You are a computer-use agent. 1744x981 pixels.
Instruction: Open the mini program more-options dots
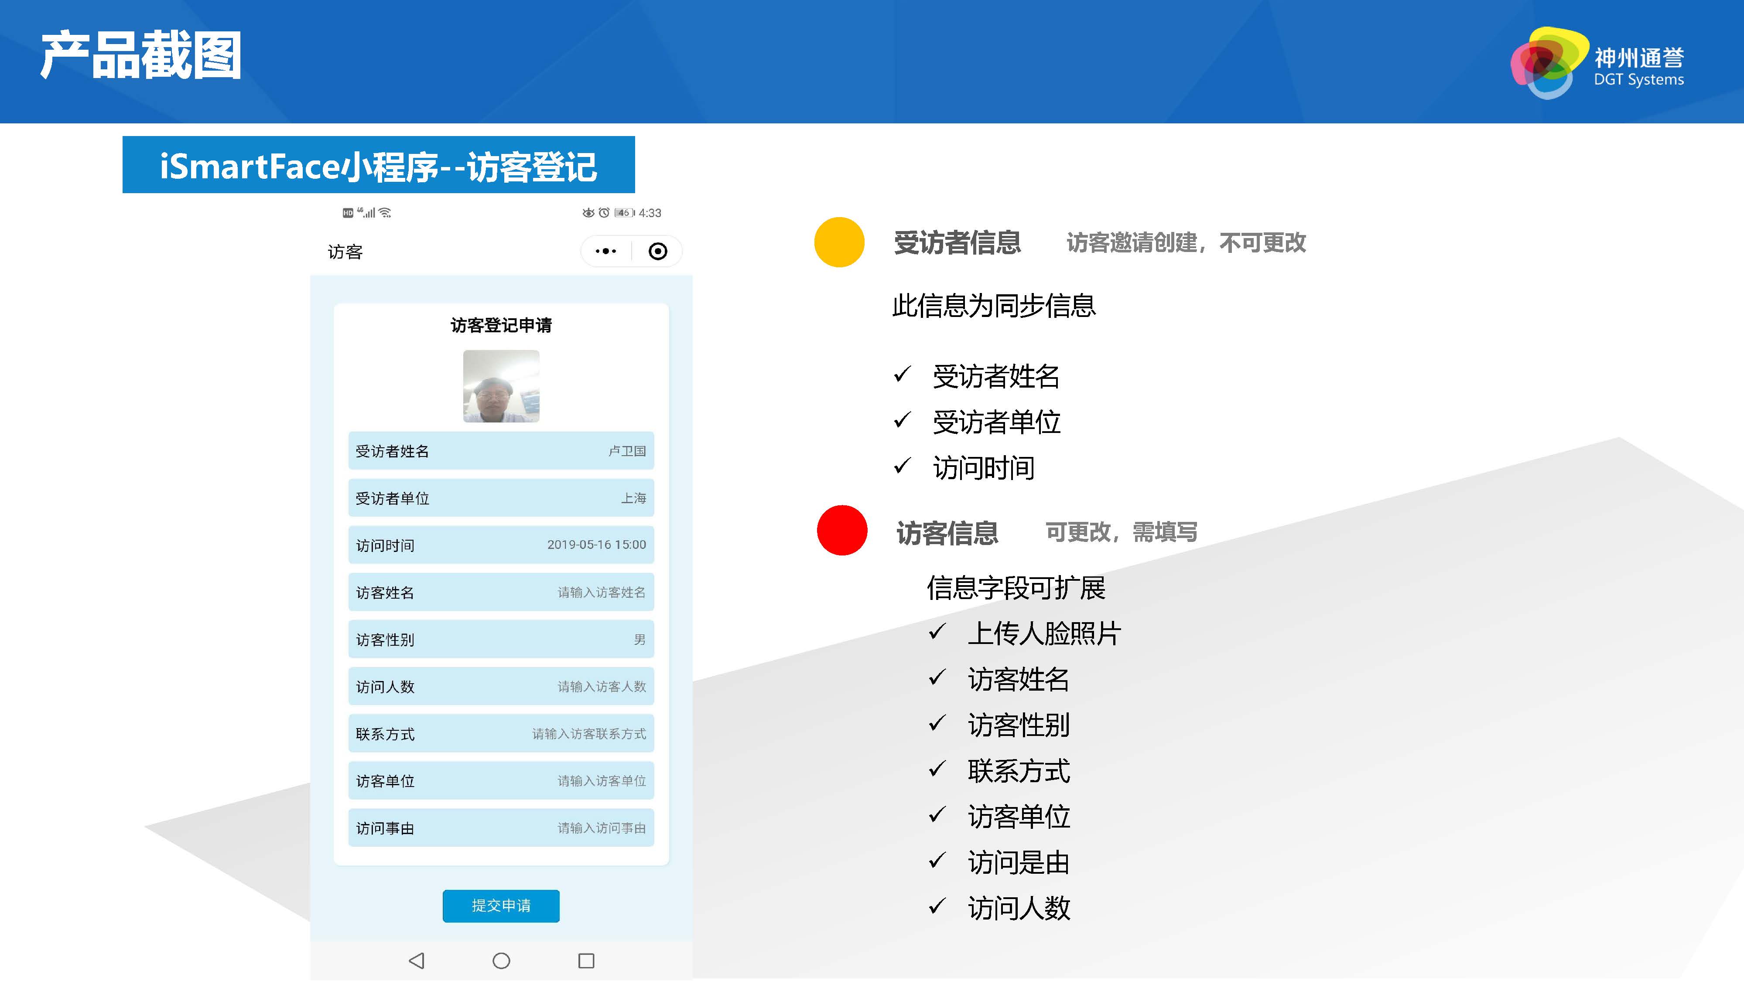(606, 251)
